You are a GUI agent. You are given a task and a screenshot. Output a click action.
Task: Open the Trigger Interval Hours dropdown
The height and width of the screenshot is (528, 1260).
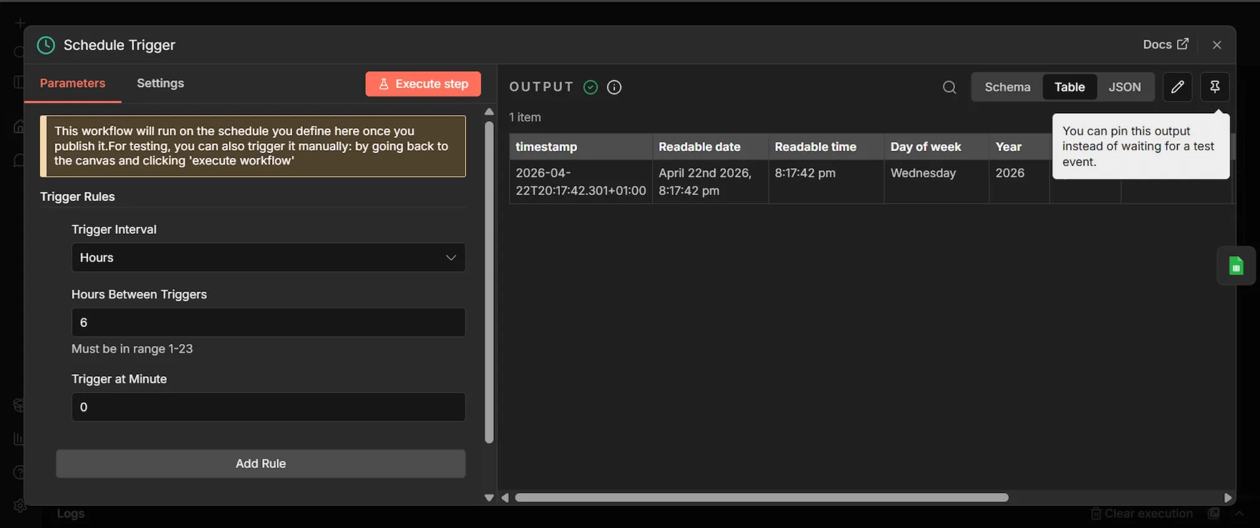click(x=268, y=258)
